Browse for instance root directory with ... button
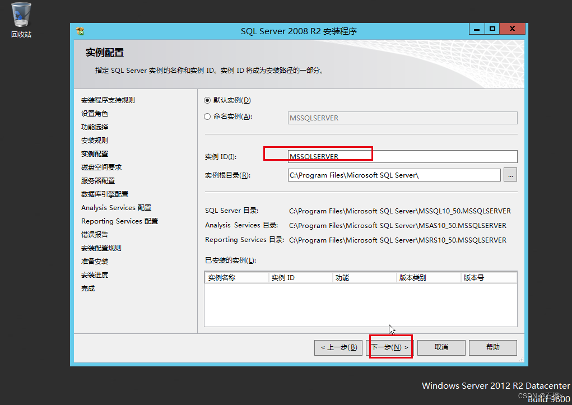572x405 pixels. click(510, 175)
